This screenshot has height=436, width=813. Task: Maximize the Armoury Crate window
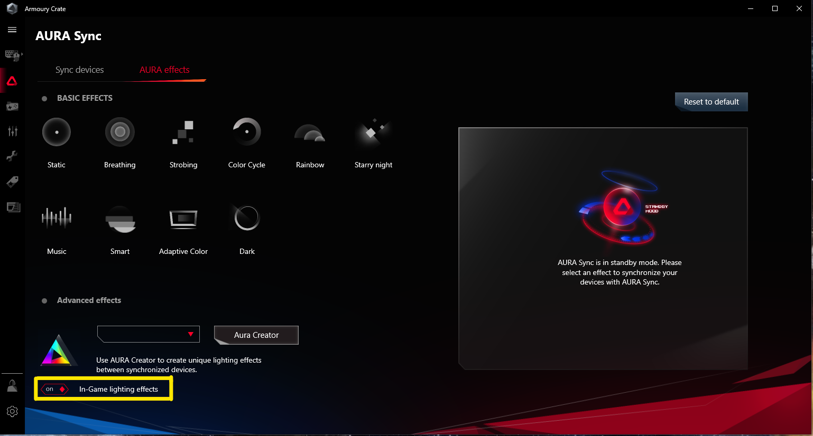pyautogui.click(x=775, y=8)
